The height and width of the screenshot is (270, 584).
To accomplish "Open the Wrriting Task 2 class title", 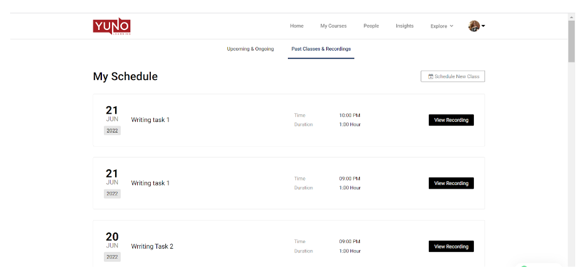I will 152,246.
